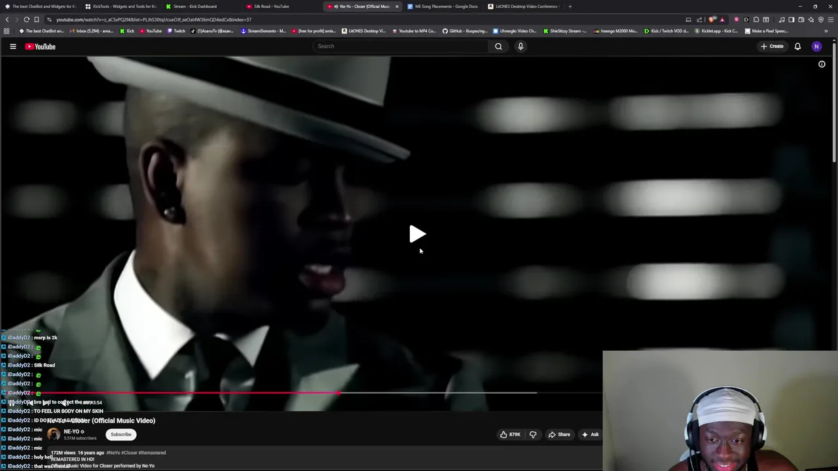Image resolution: width=838 pixels, height=471 pixels.
Task: Toggle the browser sidebar panel
Action: (x=791, y=20)
